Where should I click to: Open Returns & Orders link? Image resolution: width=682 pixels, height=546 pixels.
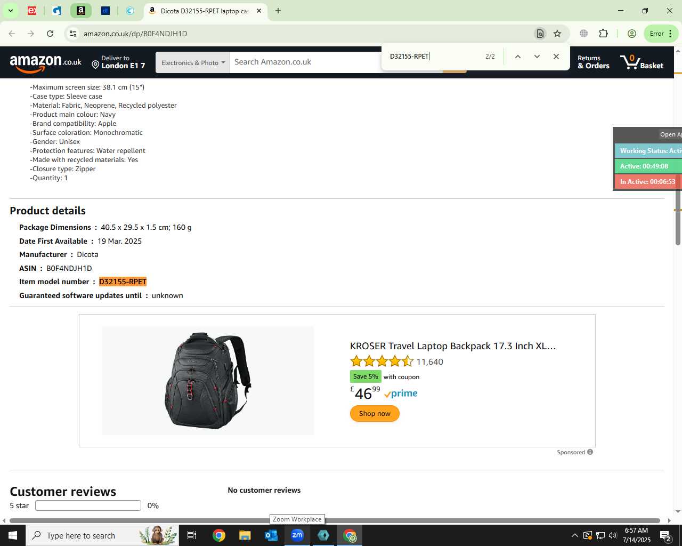click(594, 62)
